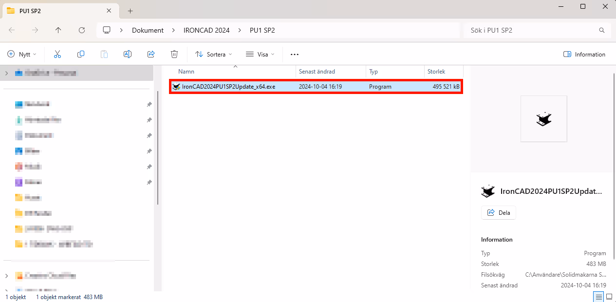Go forward with the right arrow
The height and width of the screenshot is (302, 616).
[35, 30]
